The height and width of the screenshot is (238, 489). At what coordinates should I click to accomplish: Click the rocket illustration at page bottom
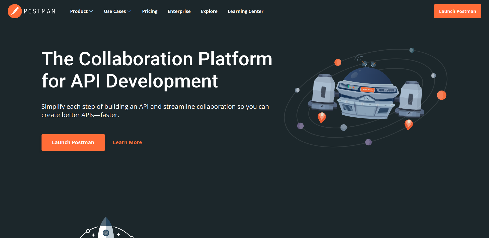click(x=106, y=229)
